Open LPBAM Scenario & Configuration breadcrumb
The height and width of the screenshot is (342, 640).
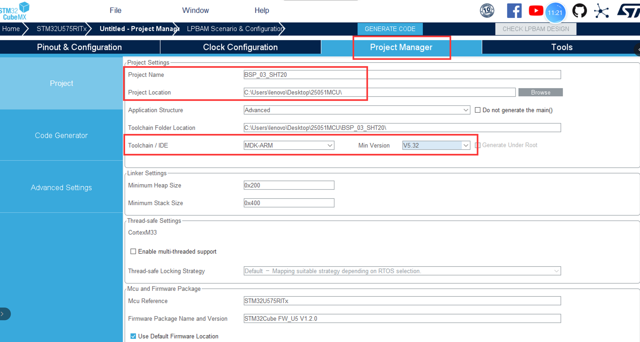click(235, 29)
